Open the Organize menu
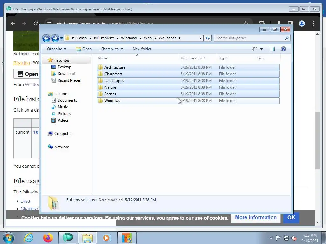 coord(57,49)
